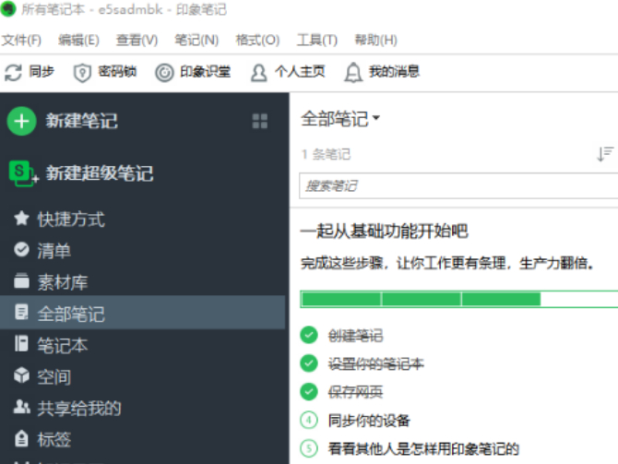Screen dimensions: 618x464
Task: Open the 查看(V) menu
Action: (137, 40)
